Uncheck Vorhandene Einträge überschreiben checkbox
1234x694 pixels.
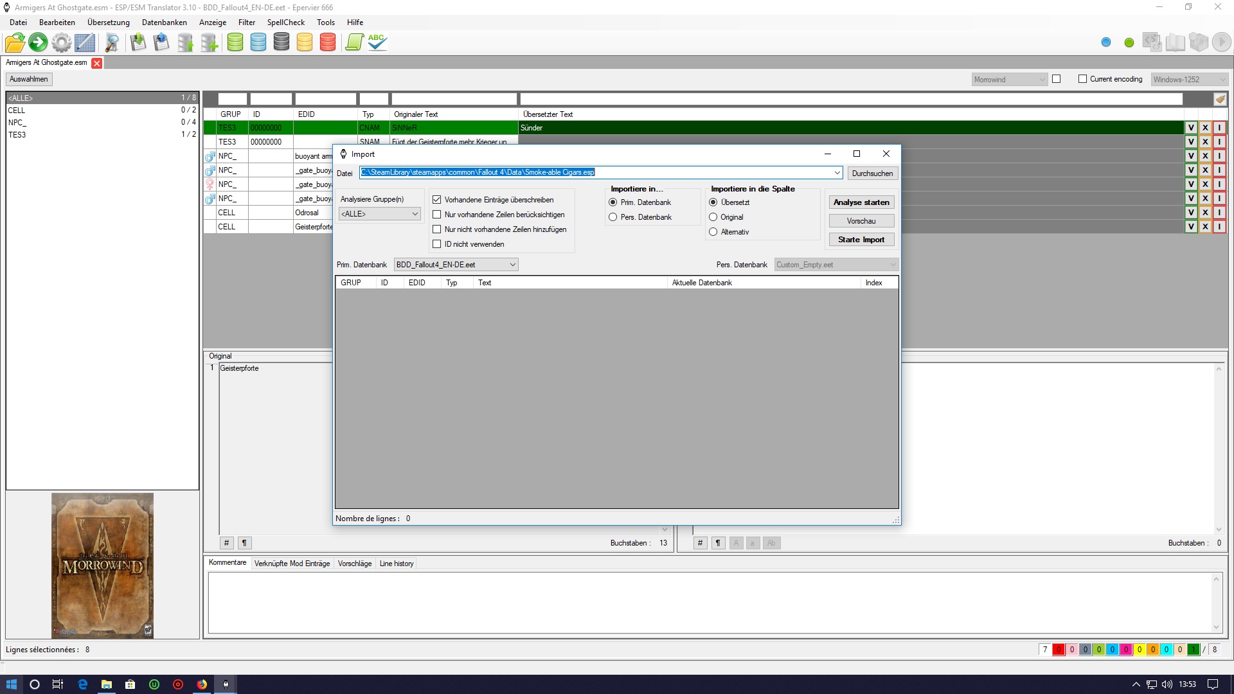point(437,200)
